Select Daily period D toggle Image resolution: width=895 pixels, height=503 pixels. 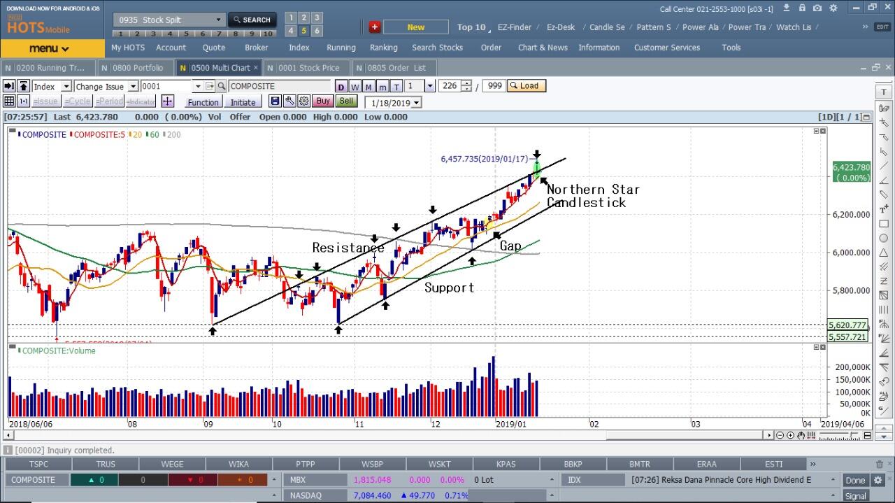click(x=341, y=86)
